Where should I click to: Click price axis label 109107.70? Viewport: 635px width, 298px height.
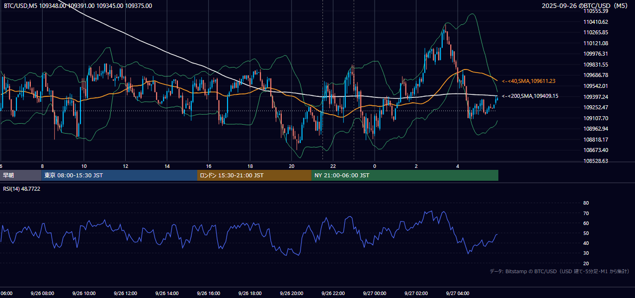point(596,118)
